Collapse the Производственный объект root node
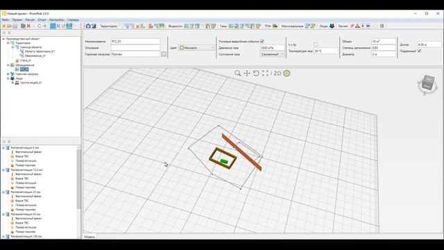The image size is (444, 250). tap(3, 39)
